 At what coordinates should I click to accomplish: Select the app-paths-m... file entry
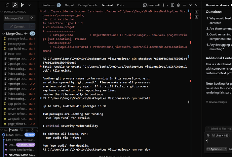click(x=19, y=104)
